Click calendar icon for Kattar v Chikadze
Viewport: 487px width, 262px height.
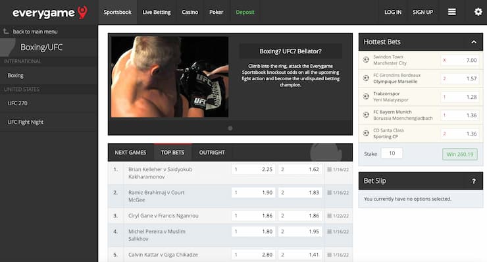(329, 255)
